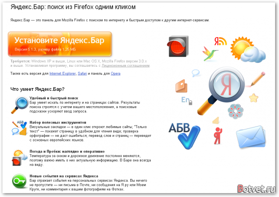
Task: Click the small speech bubble icon near magnifier
Action: pos(196,73)
